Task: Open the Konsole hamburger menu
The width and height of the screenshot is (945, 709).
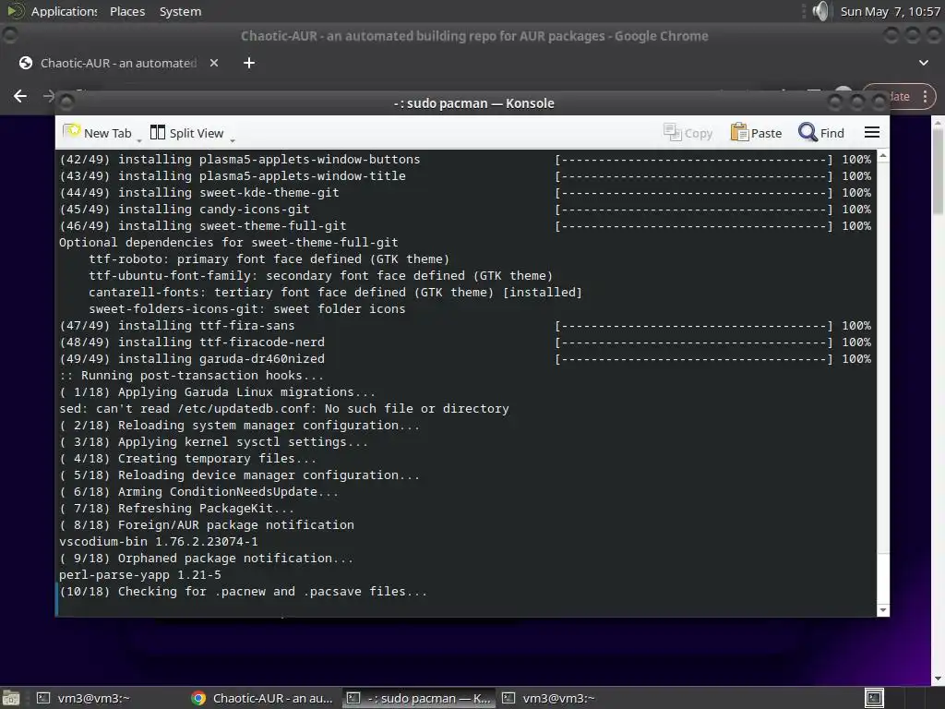Action: pos(871,132)
